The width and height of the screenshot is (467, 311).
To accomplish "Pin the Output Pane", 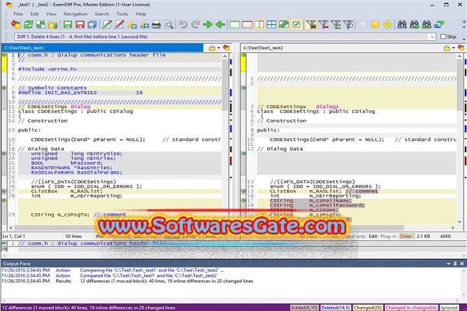I will point(455,264).
